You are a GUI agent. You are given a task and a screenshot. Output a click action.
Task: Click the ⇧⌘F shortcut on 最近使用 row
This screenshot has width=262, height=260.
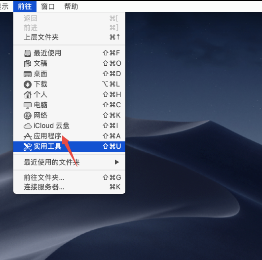pos(112,53)
